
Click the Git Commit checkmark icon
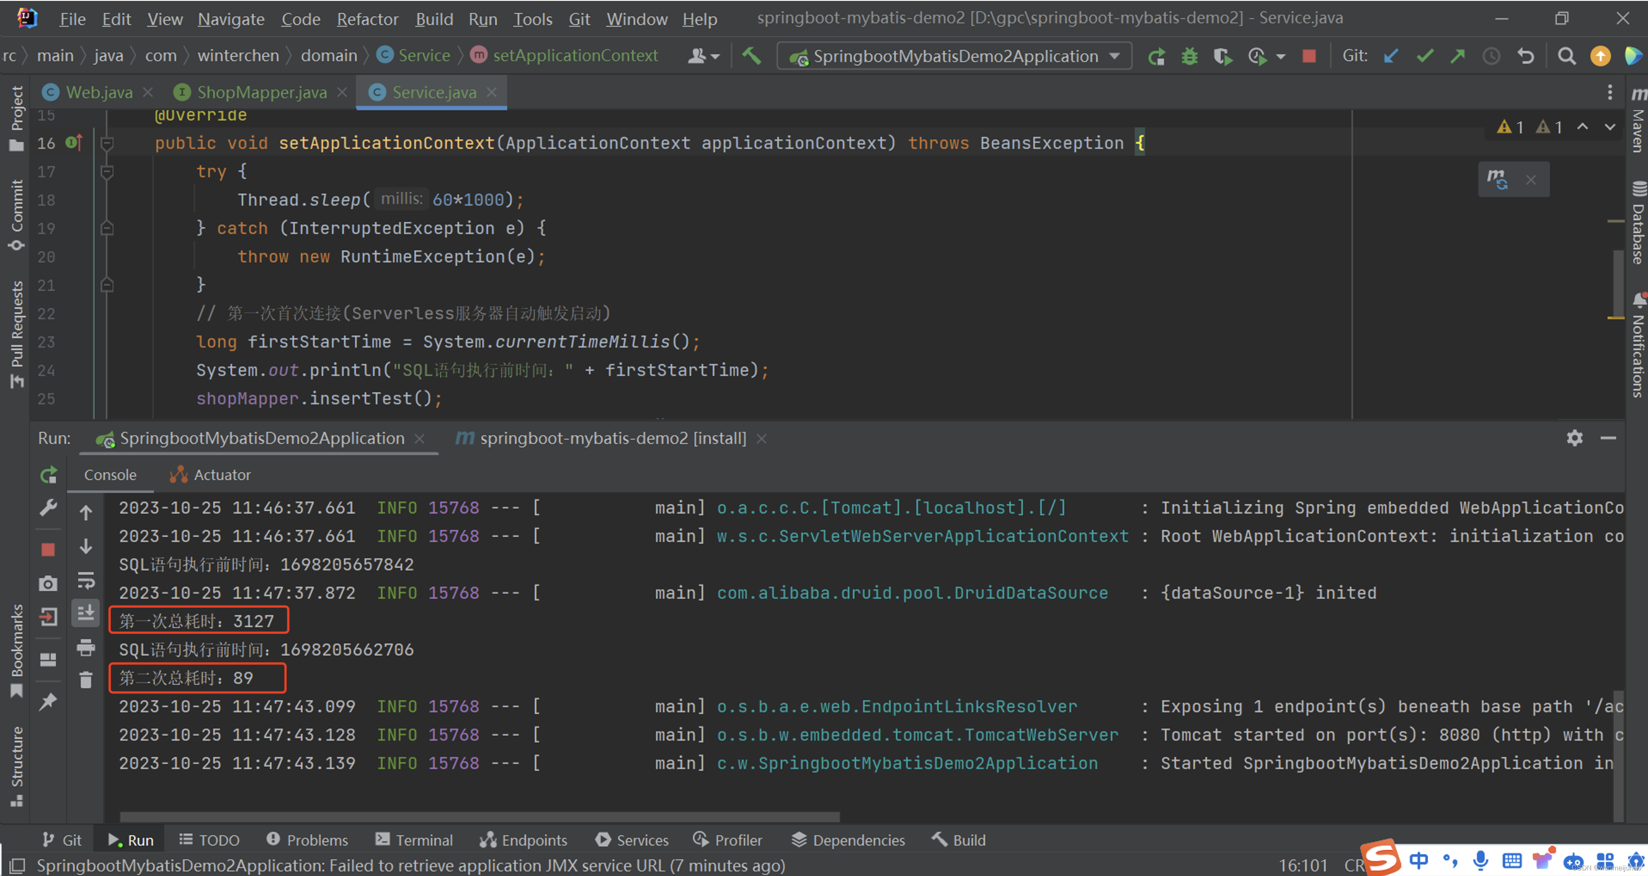pos(1425,57)
